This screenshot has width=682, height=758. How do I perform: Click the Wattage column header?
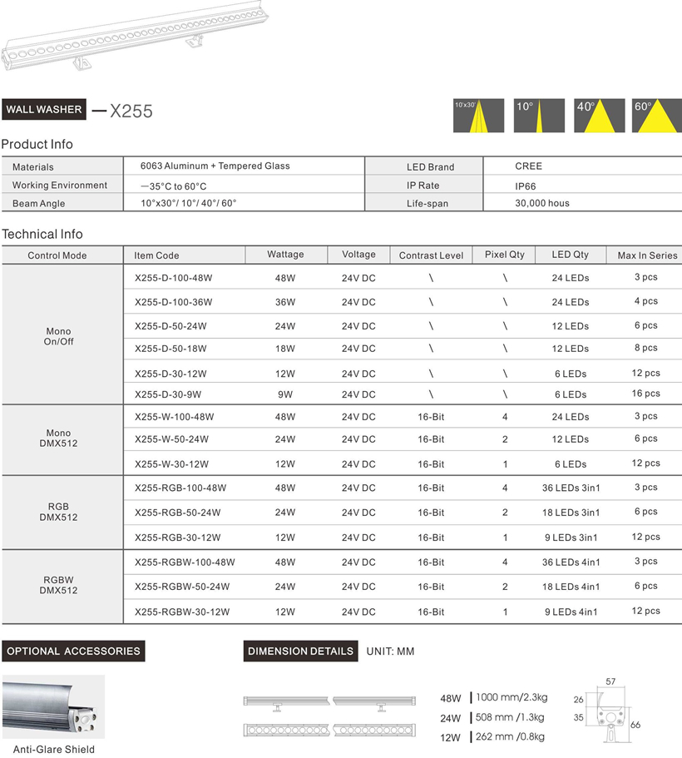[x=285, y=255]
